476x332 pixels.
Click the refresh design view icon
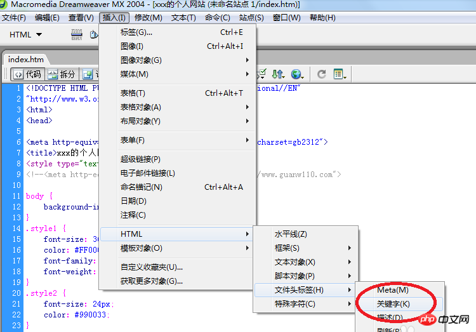322,74
